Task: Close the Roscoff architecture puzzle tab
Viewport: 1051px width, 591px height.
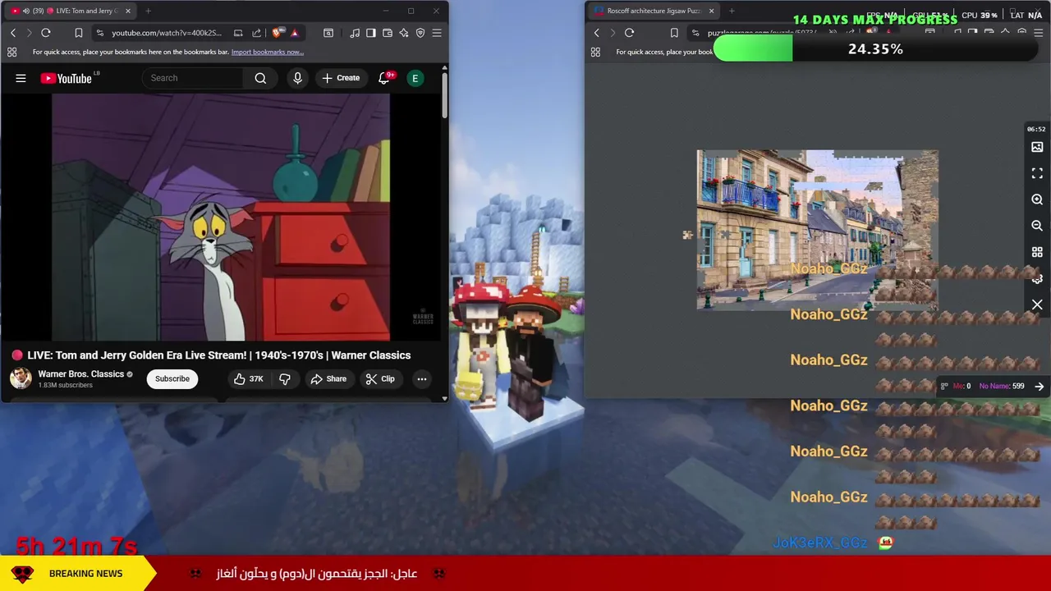Action: [x=711, y=11]
